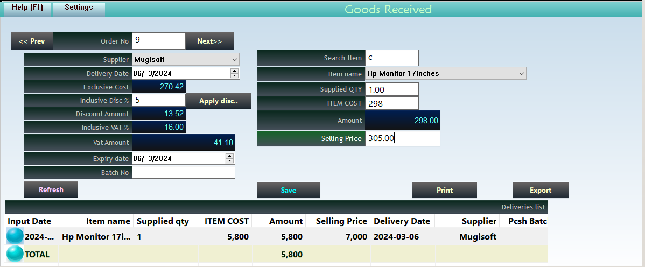Refresh the goods received form
This screenshot has height=267, width=645.
click(x=51, y=189)
